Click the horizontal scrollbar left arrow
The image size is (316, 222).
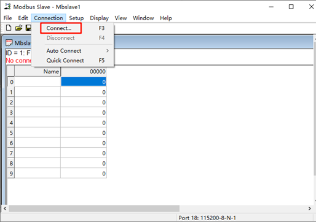point(5,209)
